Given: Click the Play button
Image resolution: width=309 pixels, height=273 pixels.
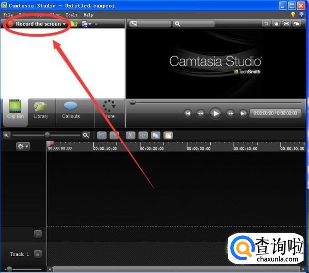Looking at the screenshot, I should click(x=215, y=113).
